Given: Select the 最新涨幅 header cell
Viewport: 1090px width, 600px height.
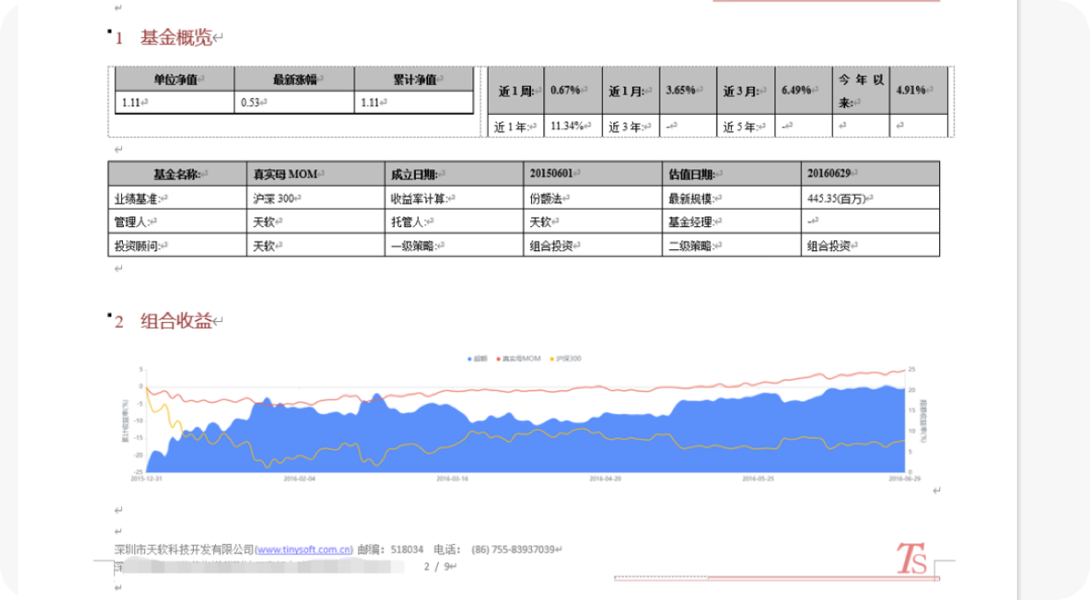Looking at the screenshot, I should [294, 79].
